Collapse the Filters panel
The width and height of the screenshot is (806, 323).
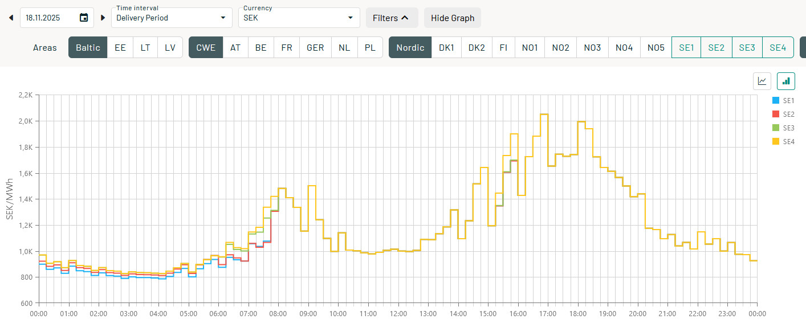click(392, 18)
